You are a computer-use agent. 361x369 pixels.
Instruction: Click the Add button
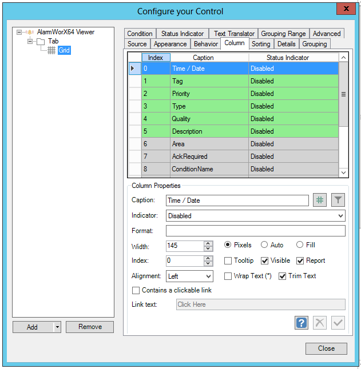coord(33,327)
